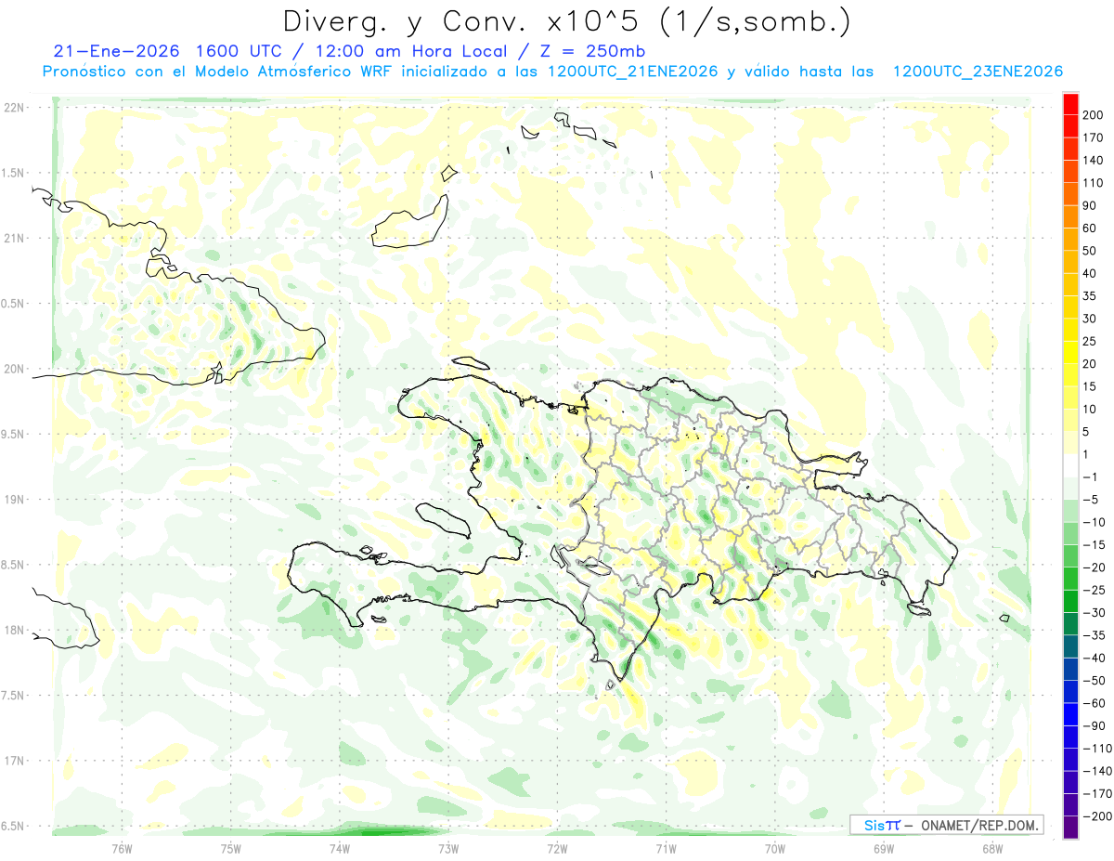Click the '71W' longitude label

[666, 849]
